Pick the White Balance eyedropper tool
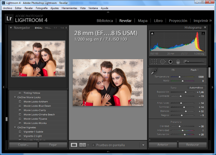The width and height of the screenshot is (216, 155). tap(154, 71)
